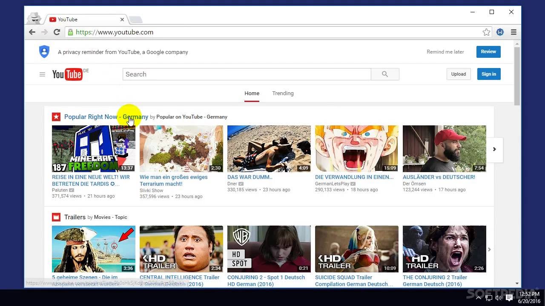Viewport: 545px width, 306px height.
Task: Click the red Trailers channel icon
Action: pos(56,217)
